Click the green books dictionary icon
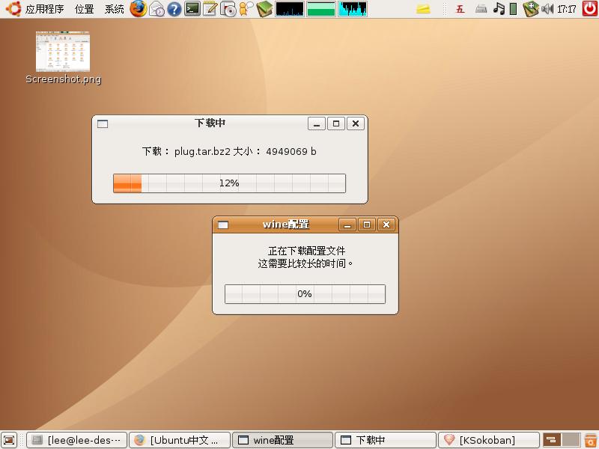Viewport: 599px width, 449px height. tap(264, 9)
